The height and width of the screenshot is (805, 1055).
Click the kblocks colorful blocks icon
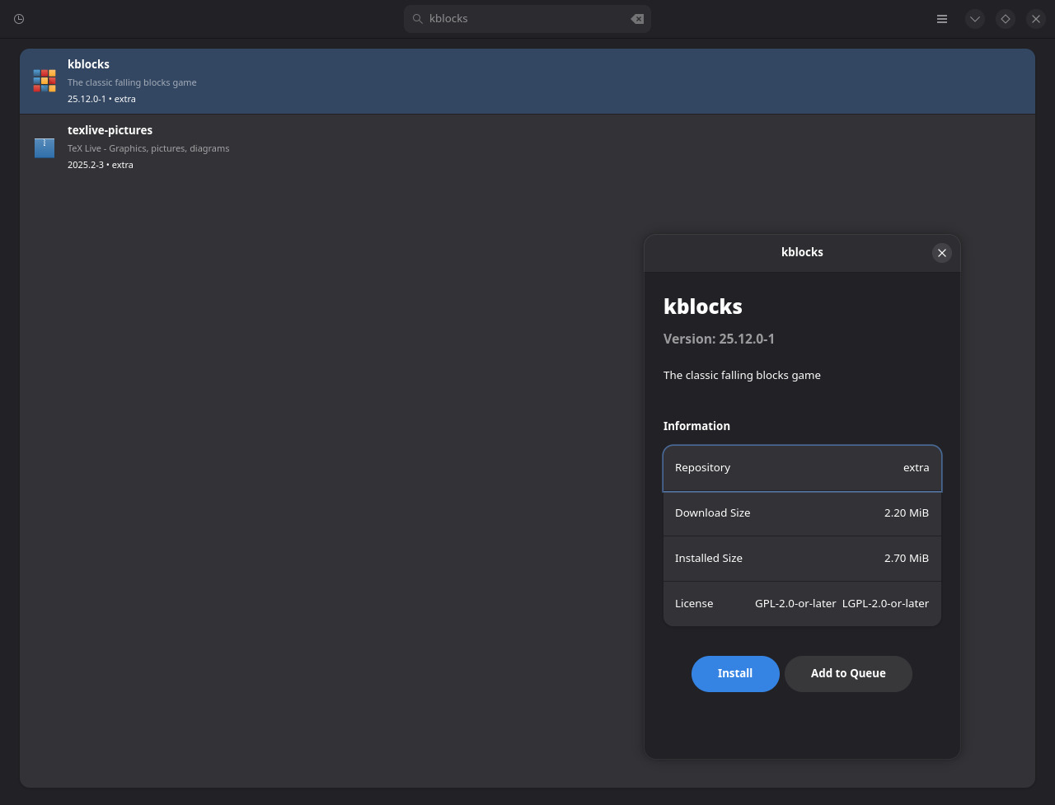tap(45, 81)
